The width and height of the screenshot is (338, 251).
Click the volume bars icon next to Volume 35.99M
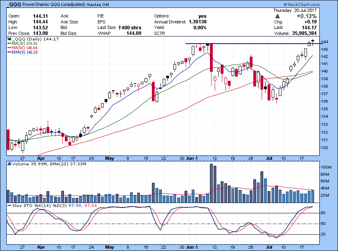[x=9, y=164]
